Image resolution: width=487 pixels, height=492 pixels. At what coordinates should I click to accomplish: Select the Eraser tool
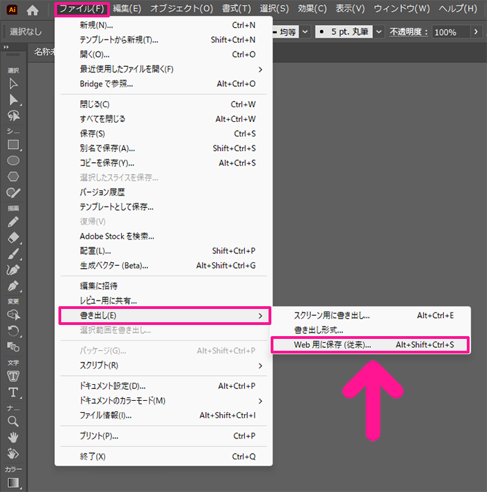click(x=13, y=238)
